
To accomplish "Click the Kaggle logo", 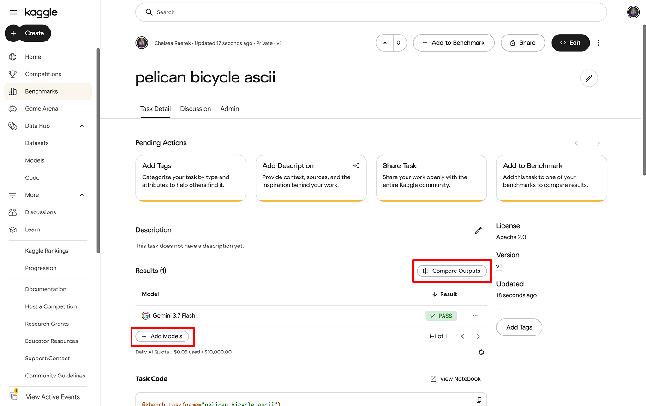I will [x=41, y=12].
